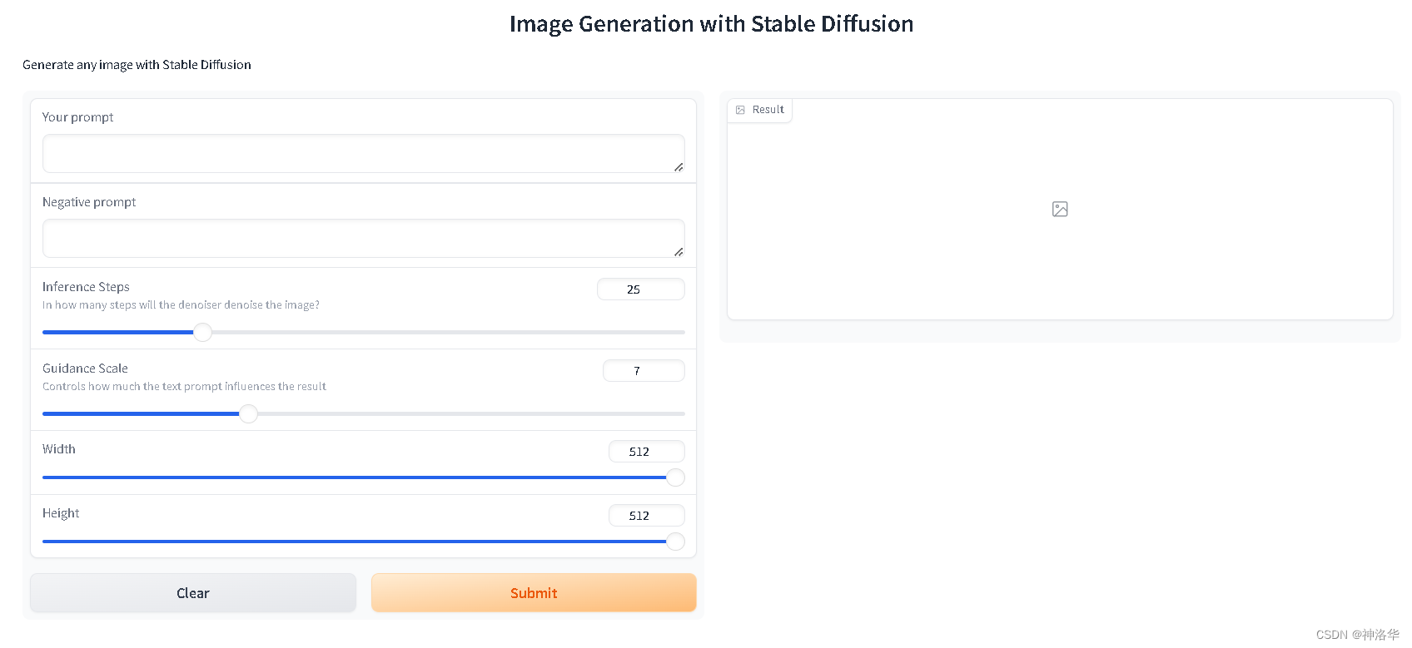
Task: Click the Guidance Scale number field showing 7
Action: (643, 371)
